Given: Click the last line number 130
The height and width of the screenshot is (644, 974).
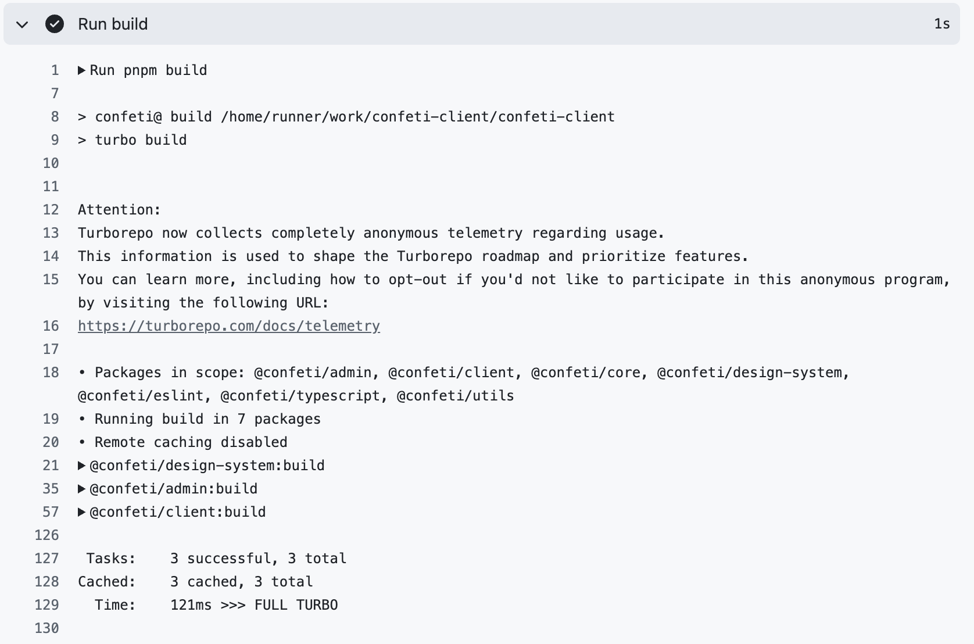Looking at the screenshot, I should (47, 628).
